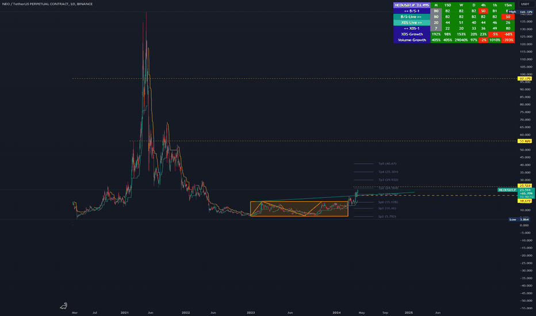The width and height of the screenshot is (536, 316).
Task: Click the yellow 25.522 price level label
Action: 524,186
